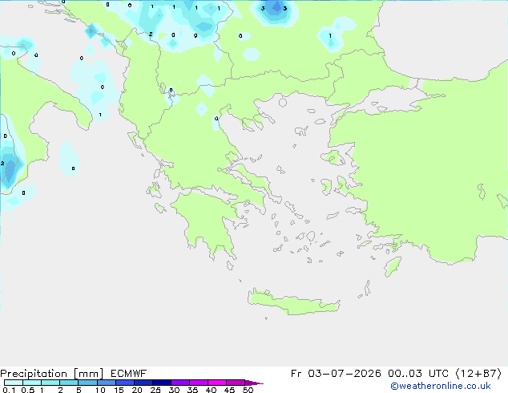Viewport: 508px width, 393px height.
Task: Click the 45–50 mm legend swatch
Action: coord(236,383)
